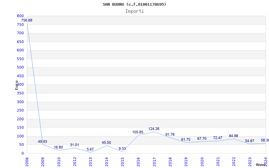Click the 100 y-axis value
This screenshot has height=168, width=269.
[x=20, y=136]
